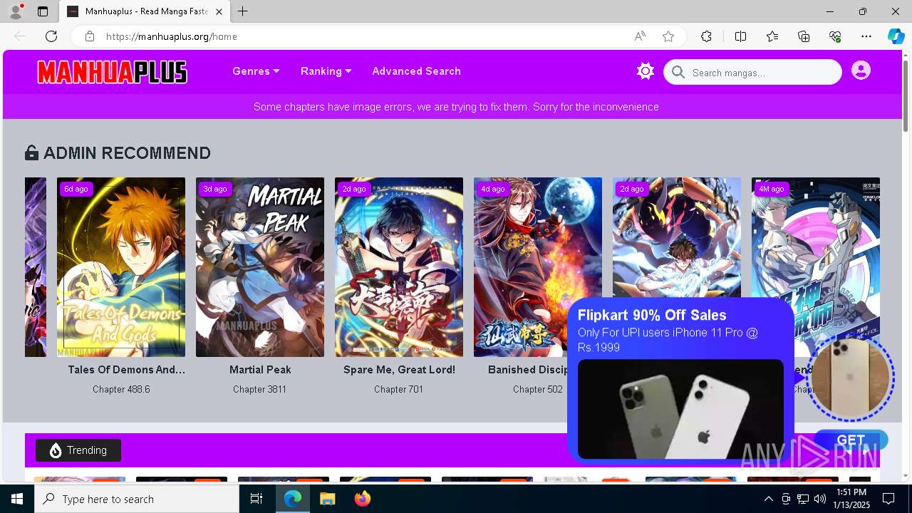Open Copilot sidebar
Screen dimensions: 912x513
[x=896, y=36]
